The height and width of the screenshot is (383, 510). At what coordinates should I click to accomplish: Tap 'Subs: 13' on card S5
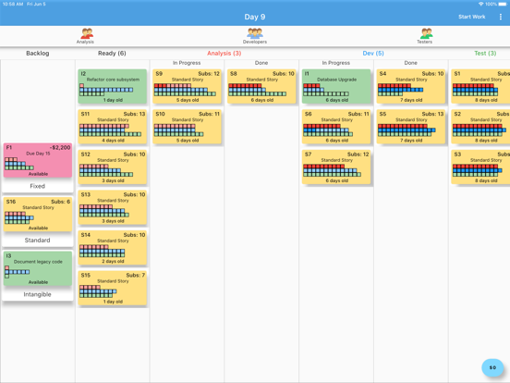click(x=432, y=114)
